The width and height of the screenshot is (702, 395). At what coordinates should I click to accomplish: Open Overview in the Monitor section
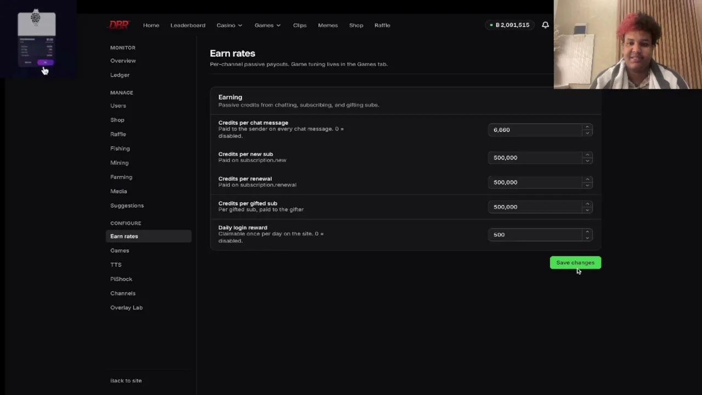123,60
